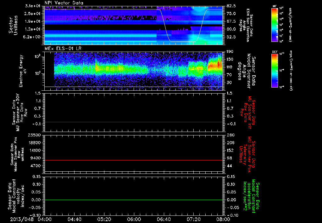
Task: Click the 9400 scanner position tick
Action: [36, 158]
